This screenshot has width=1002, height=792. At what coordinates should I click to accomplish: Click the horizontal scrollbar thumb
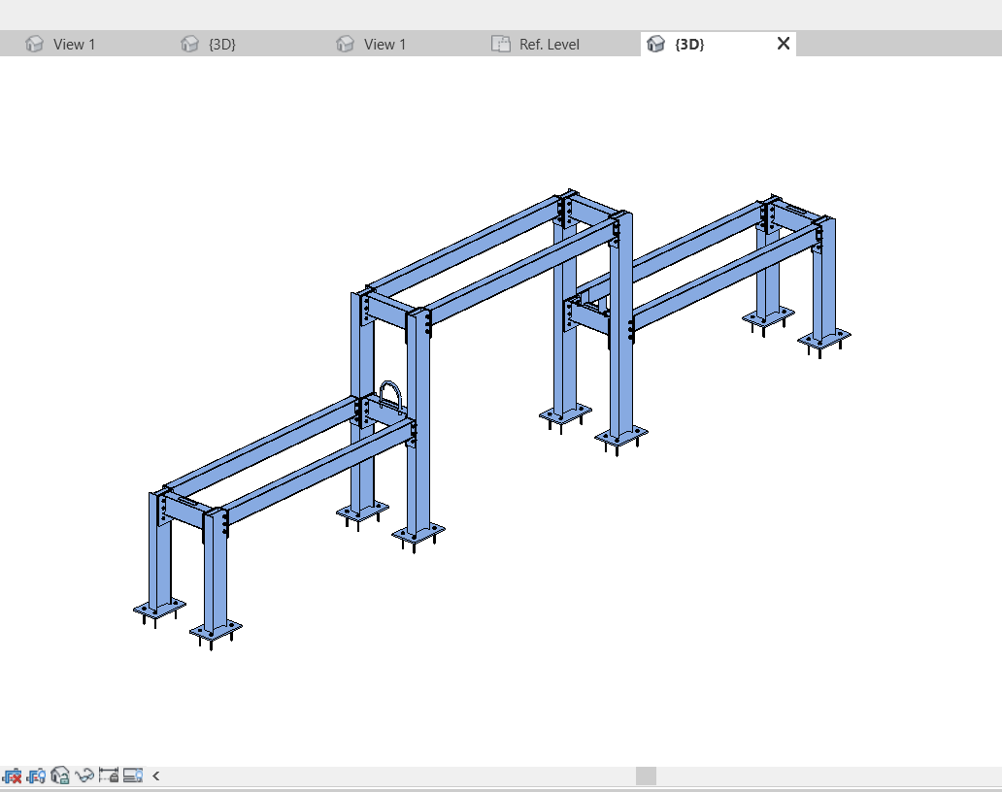point(646,775)
